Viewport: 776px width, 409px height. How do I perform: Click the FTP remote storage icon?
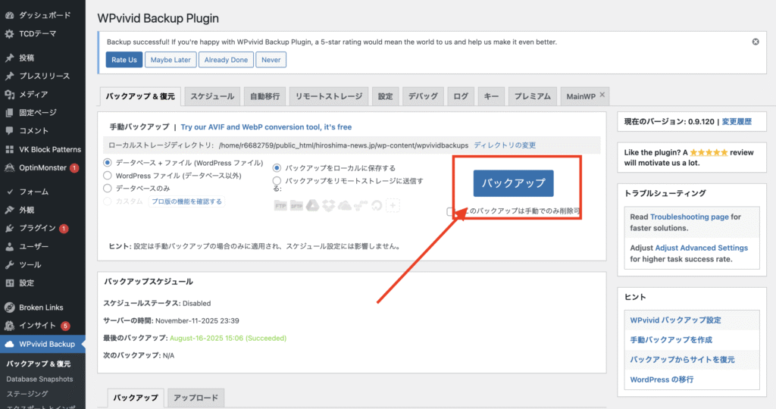click(280, 205)
